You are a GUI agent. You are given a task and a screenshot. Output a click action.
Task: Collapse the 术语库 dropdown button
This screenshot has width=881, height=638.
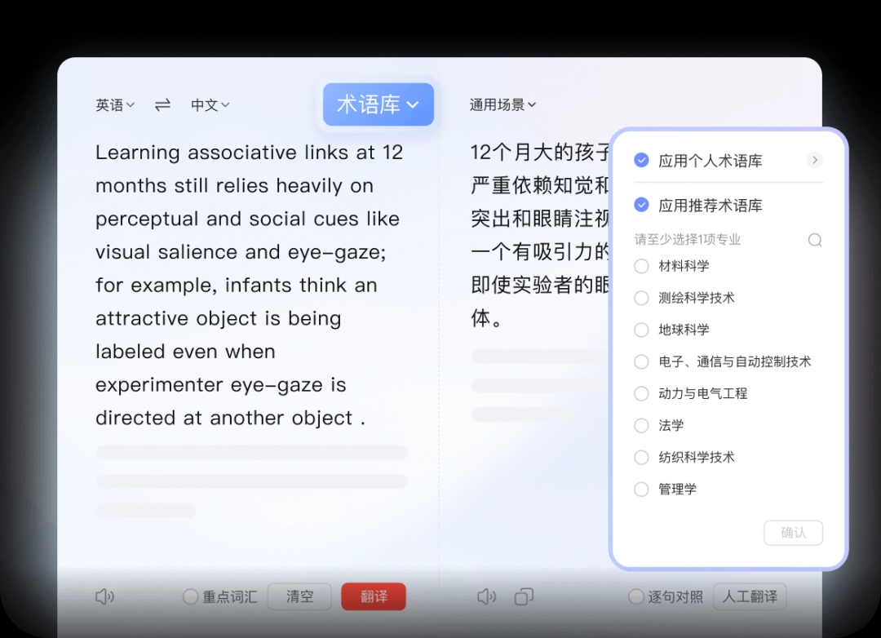[379, 104]
